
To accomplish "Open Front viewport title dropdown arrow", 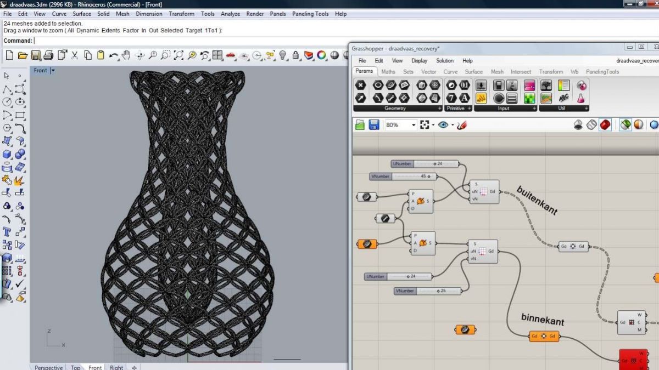I will click(53, 71).
